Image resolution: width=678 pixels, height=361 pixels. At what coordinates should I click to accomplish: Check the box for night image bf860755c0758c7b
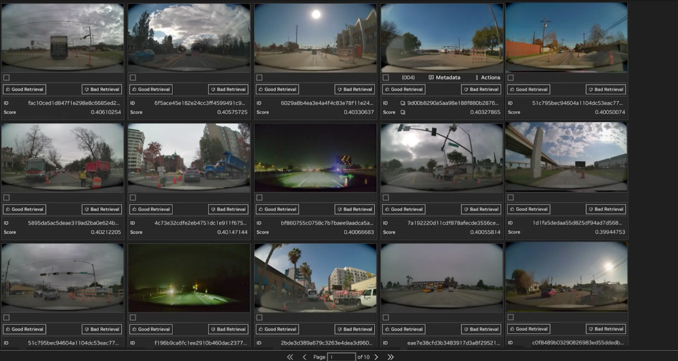260,197
